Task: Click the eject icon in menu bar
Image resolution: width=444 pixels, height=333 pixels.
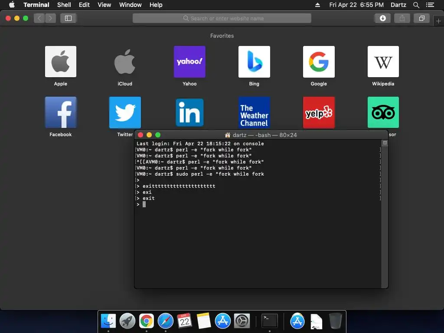Action: tap(317, 5)
